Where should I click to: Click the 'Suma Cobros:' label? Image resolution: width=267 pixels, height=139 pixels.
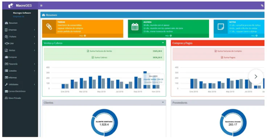101,57
